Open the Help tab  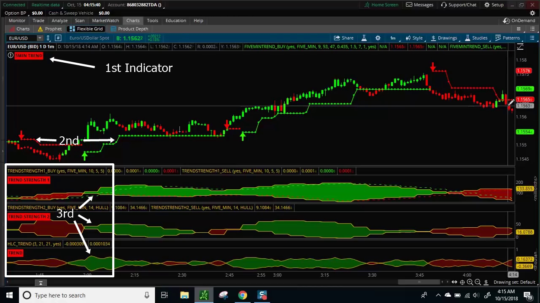(198, 21)
